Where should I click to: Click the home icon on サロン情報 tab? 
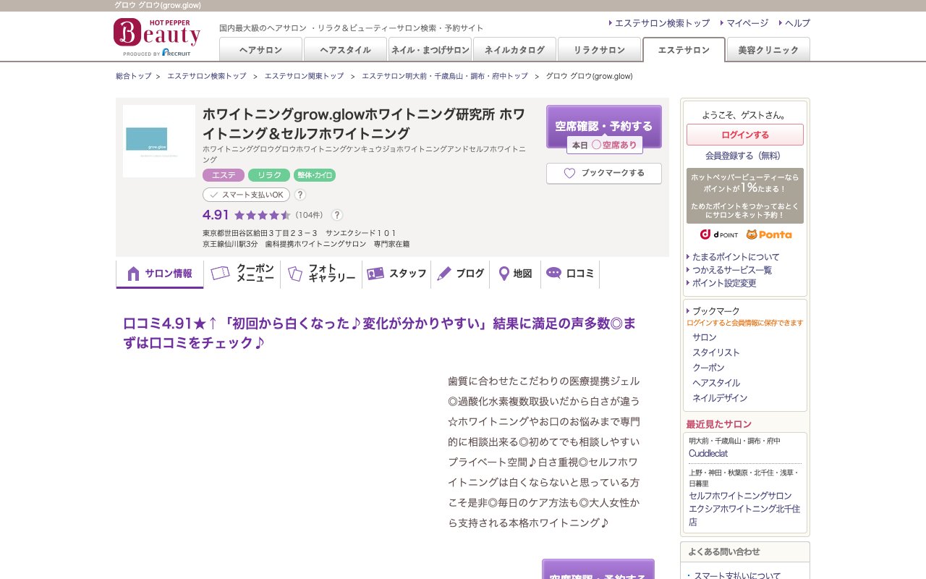(x=133, y=273)
